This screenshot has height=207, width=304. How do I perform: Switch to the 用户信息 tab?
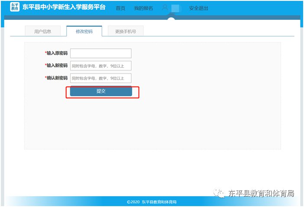tap(43, 31)
